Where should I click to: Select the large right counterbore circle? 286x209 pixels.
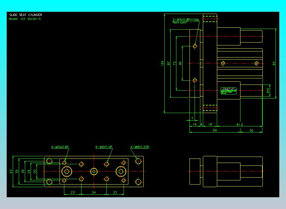(x=121, y=171)
